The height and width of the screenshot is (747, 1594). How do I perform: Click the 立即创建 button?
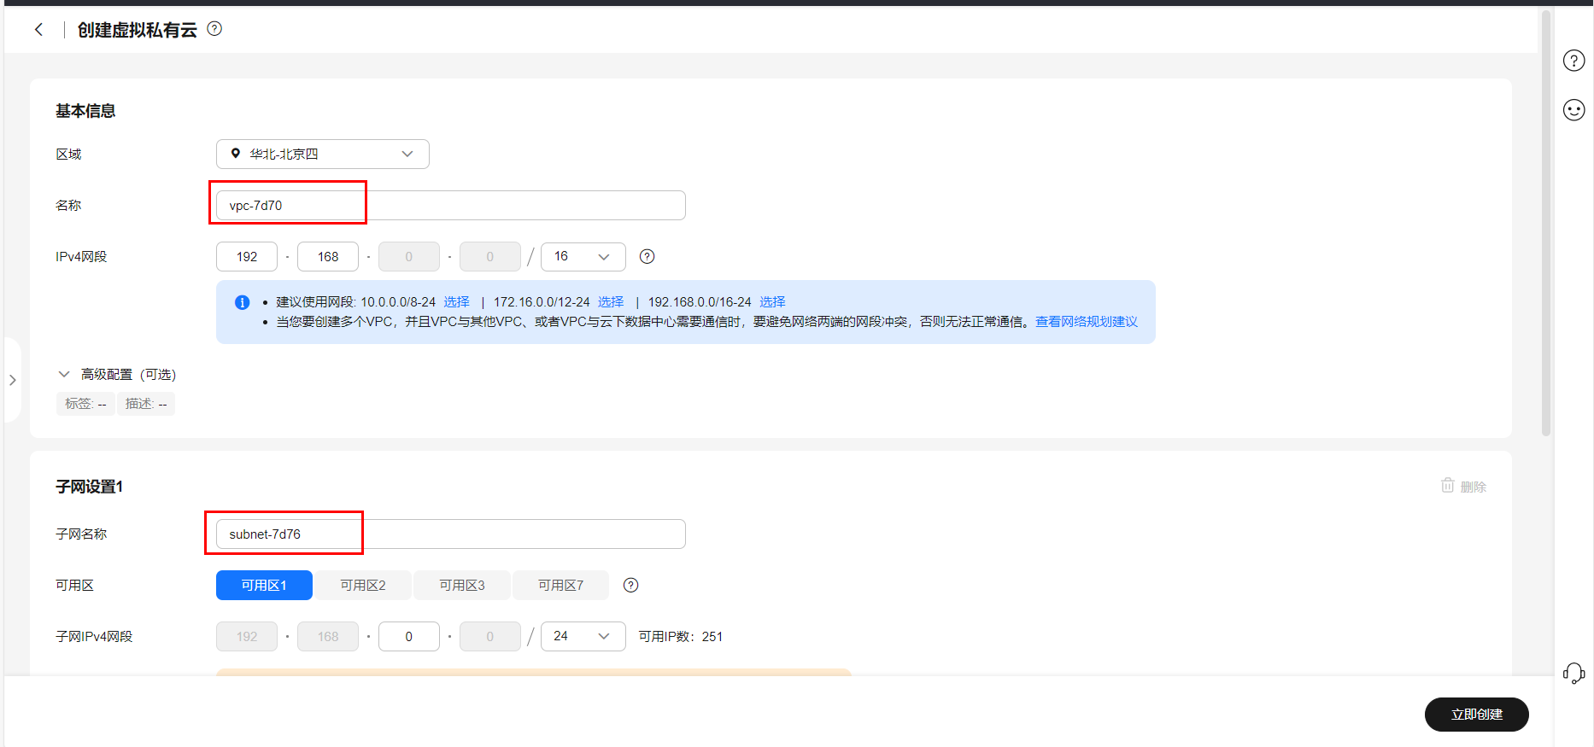1477,715
